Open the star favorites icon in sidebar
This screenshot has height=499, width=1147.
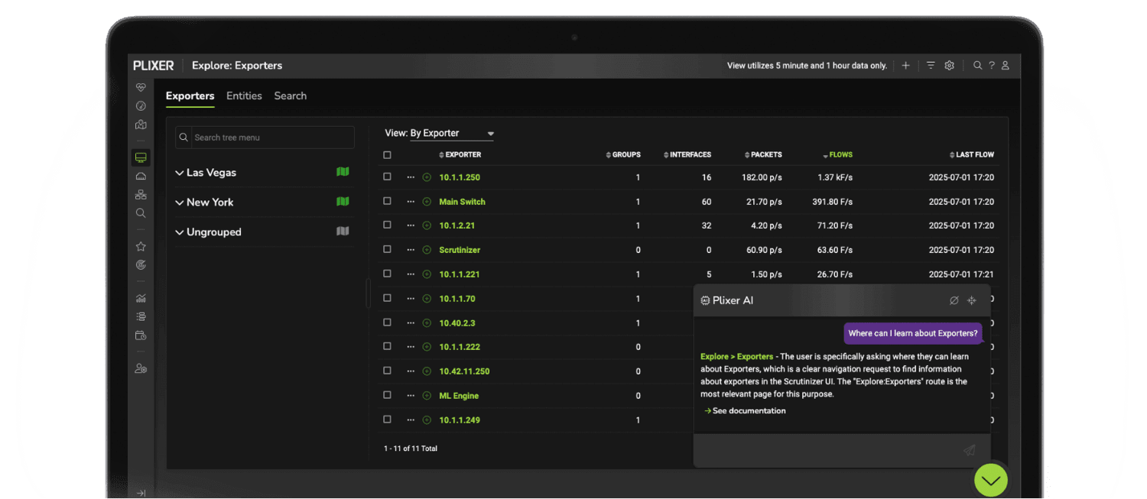pos(141,247)
